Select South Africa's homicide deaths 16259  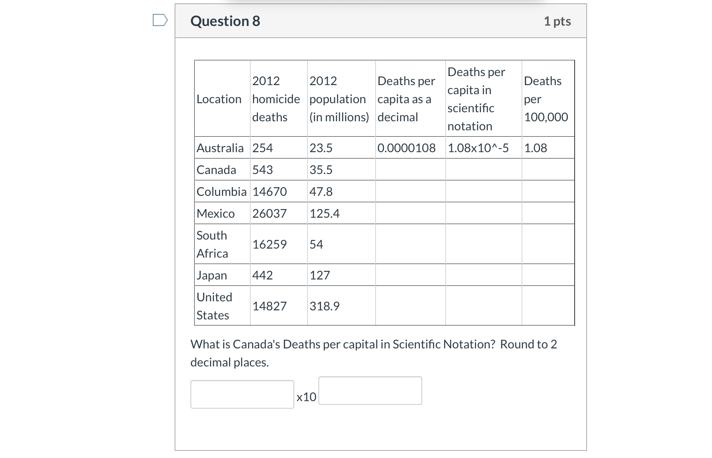pyautogui.click(x=269, y=244)
